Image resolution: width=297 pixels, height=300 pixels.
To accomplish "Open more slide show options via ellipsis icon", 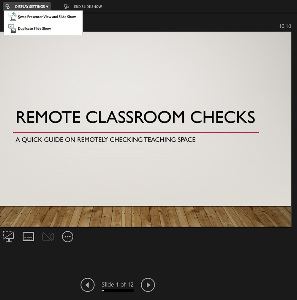I will click(x=67, y=236).
